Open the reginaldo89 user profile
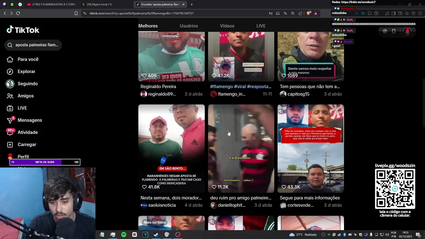Image resolution: width=425 pixels, height=239 pixels. [x=158, y=94]
